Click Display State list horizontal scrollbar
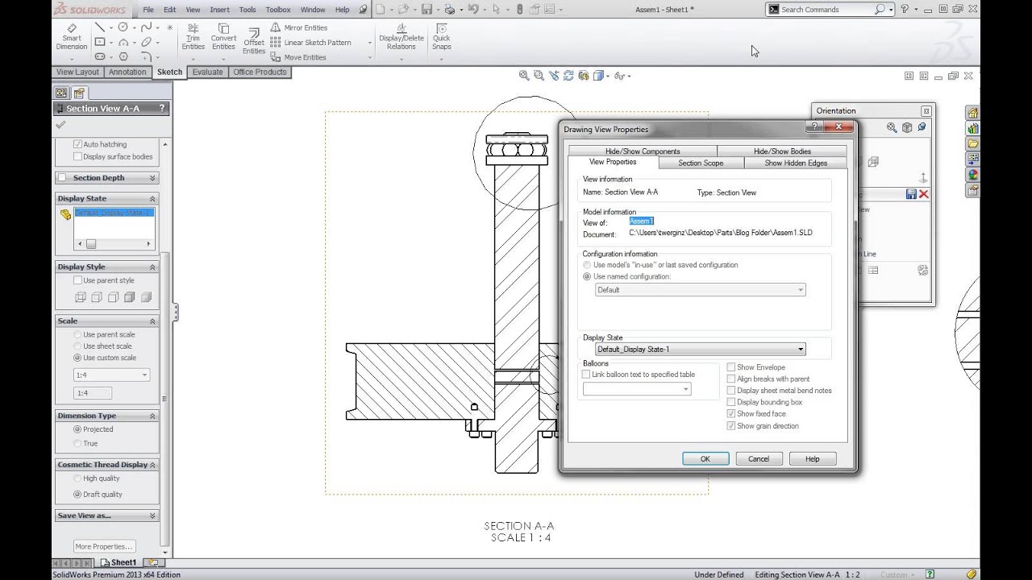The height and width of the screenshot is (580, 1032). click(x=113, y=243)
